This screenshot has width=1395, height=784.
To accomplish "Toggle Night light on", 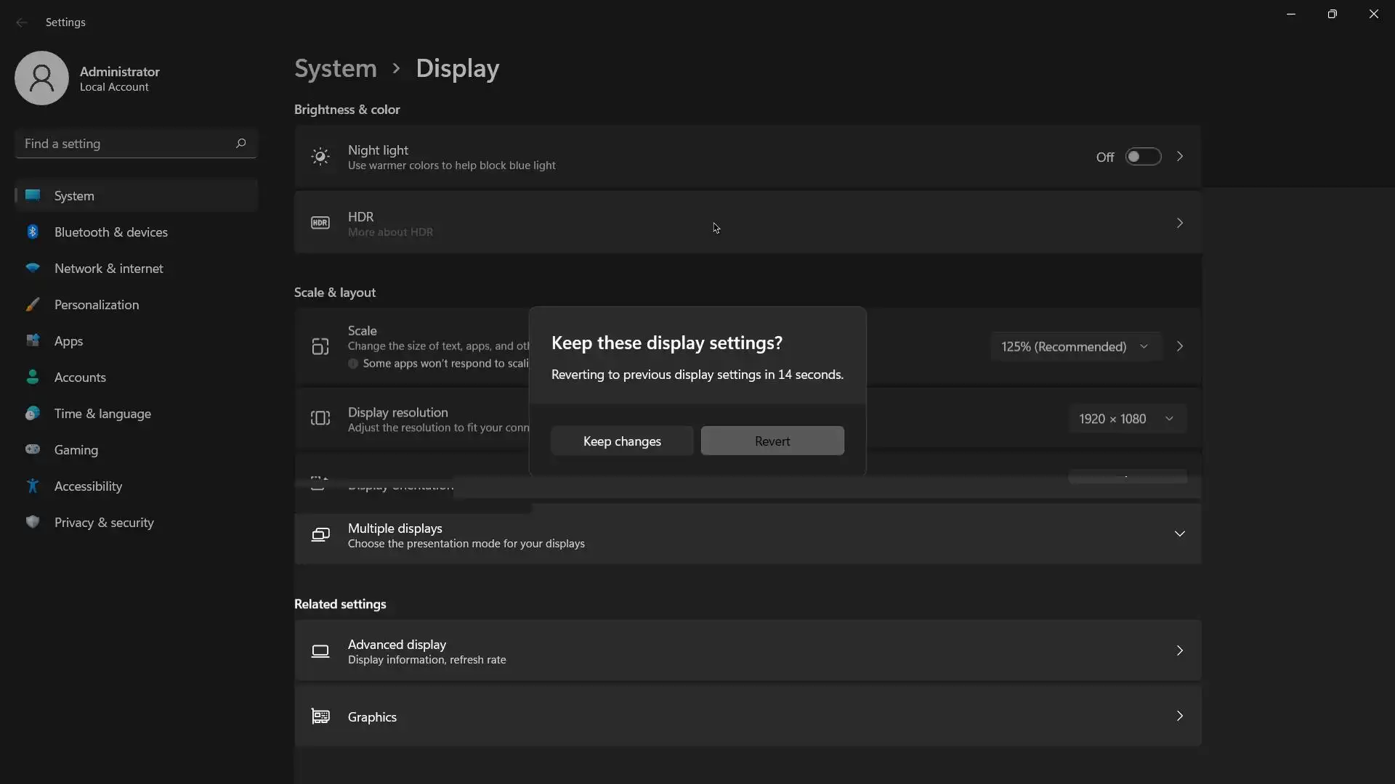I will [x=1142, y=157].
